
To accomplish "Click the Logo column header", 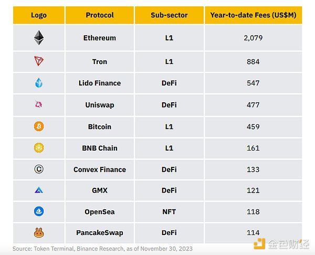I will tap(39, 15).
